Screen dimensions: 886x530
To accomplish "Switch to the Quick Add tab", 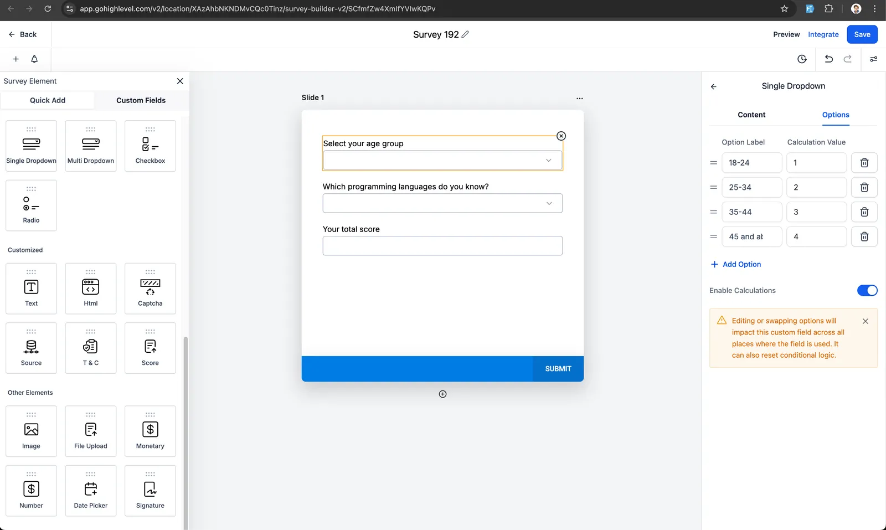I will [x=48, y=100].
